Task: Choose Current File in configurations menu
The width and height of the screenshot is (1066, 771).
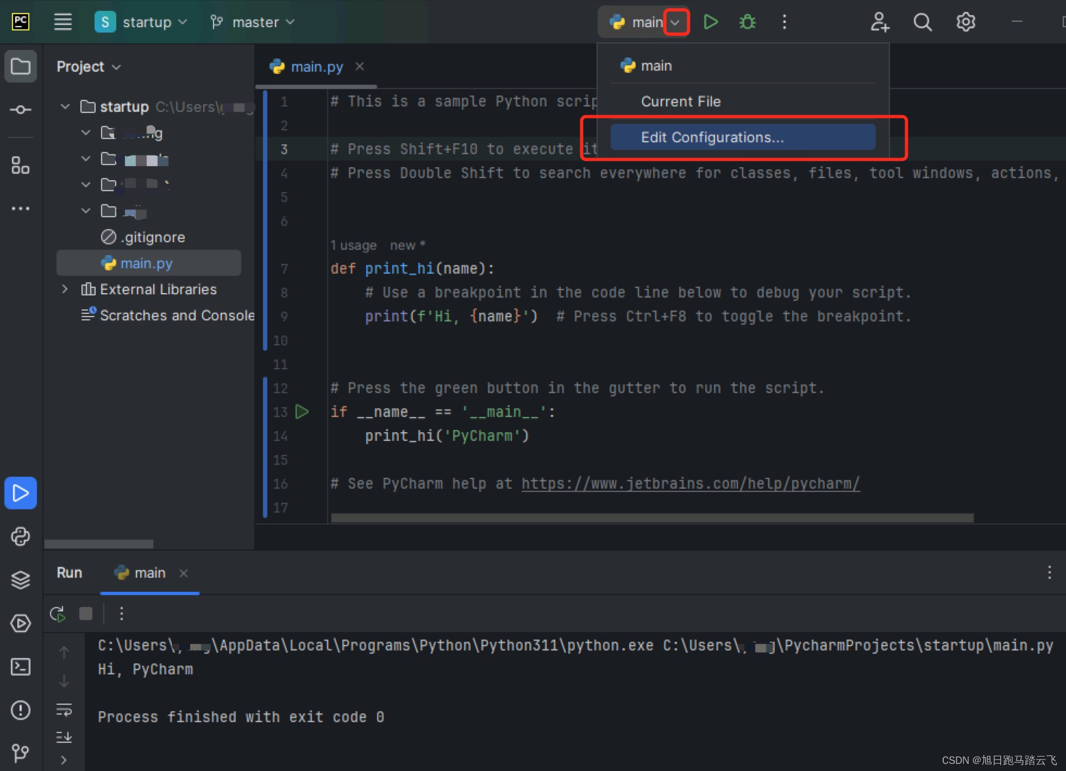Action: coord(681,102)
